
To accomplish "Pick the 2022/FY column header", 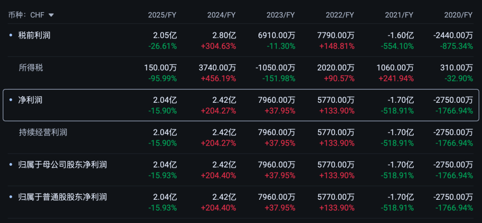I will pyautogui.click(x=340, y=15).
